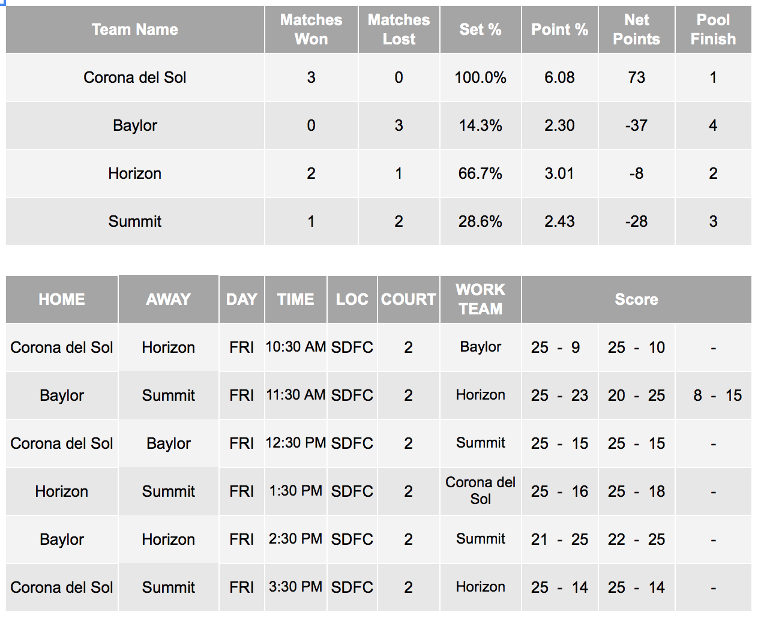The image size is (761, 618).
Task: Select the Corona del Sol standings row name
Action: 135,77
